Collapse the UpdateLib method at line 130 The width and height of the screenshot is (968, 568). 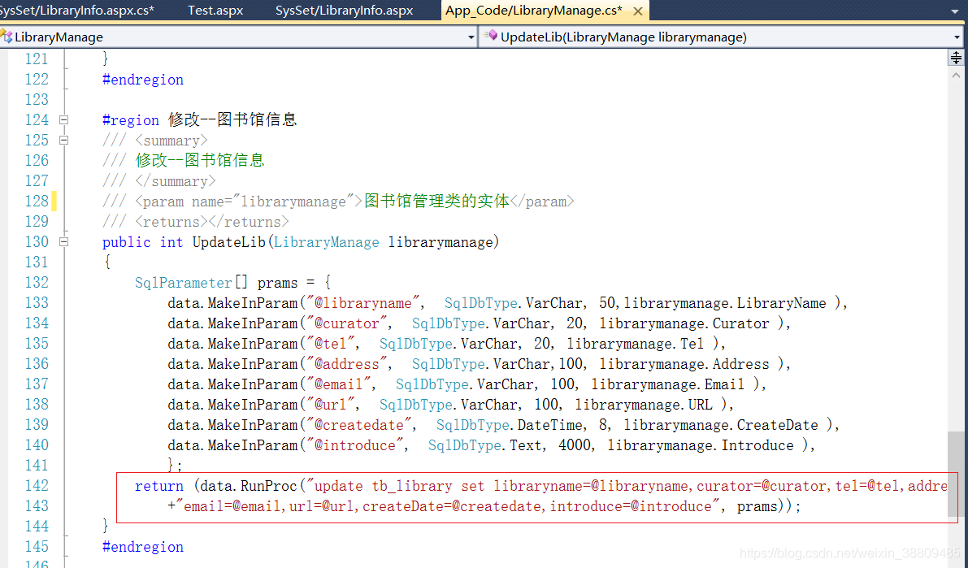pos(63,242)
